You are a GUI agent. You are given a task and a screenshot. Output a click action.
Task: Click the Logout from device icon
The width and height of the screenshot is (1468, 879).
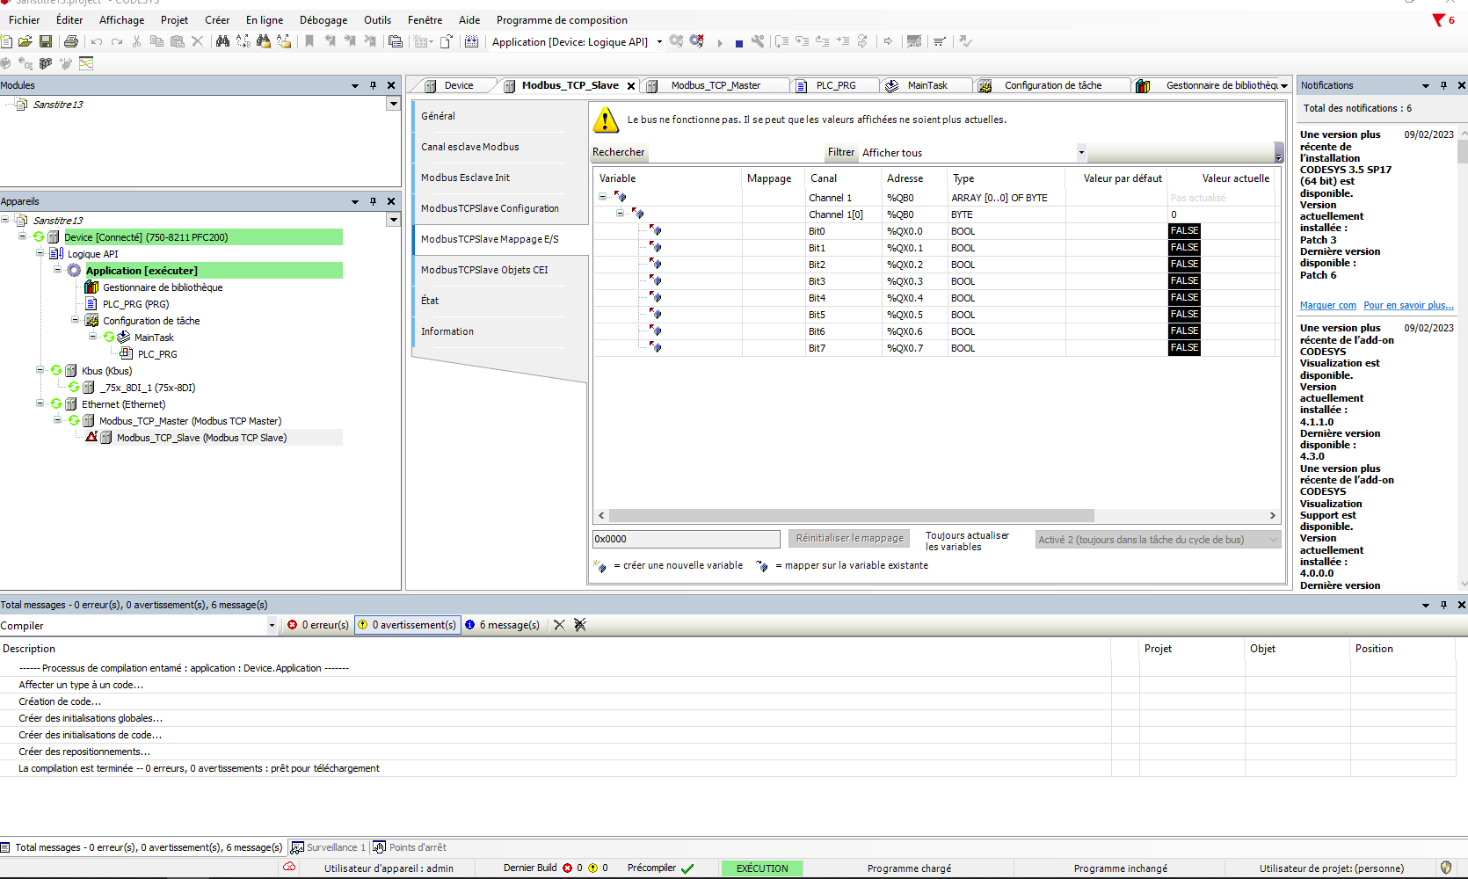click(697, 41)
